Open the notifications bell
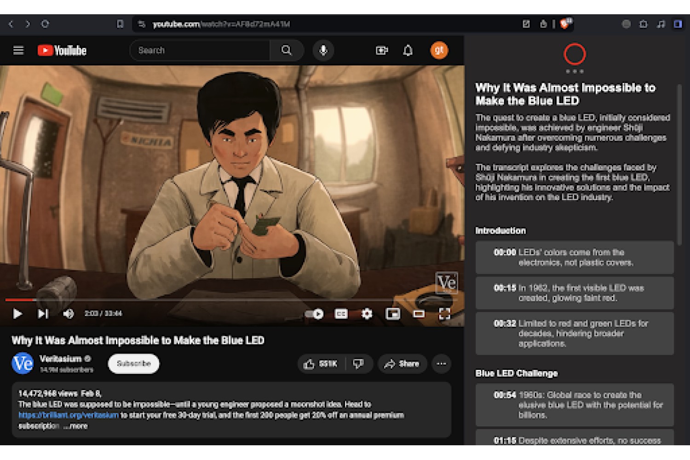 point(408,50)
